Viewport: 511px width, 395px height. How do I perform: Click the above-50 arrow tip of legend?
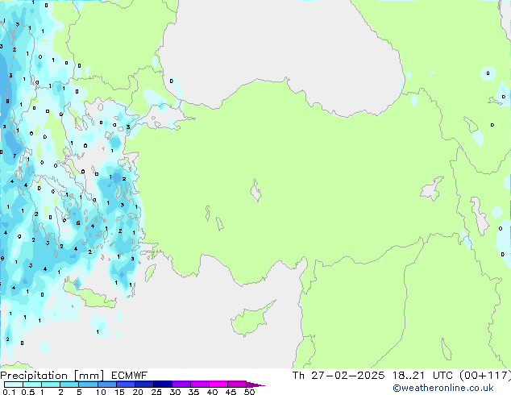[255, 385]
